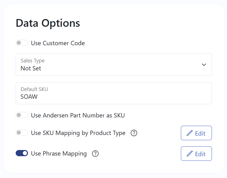The image size is (227, 178).
Task: Click the 'Use SKU Mapping by Product Type' label
Action: coord(78,133)
